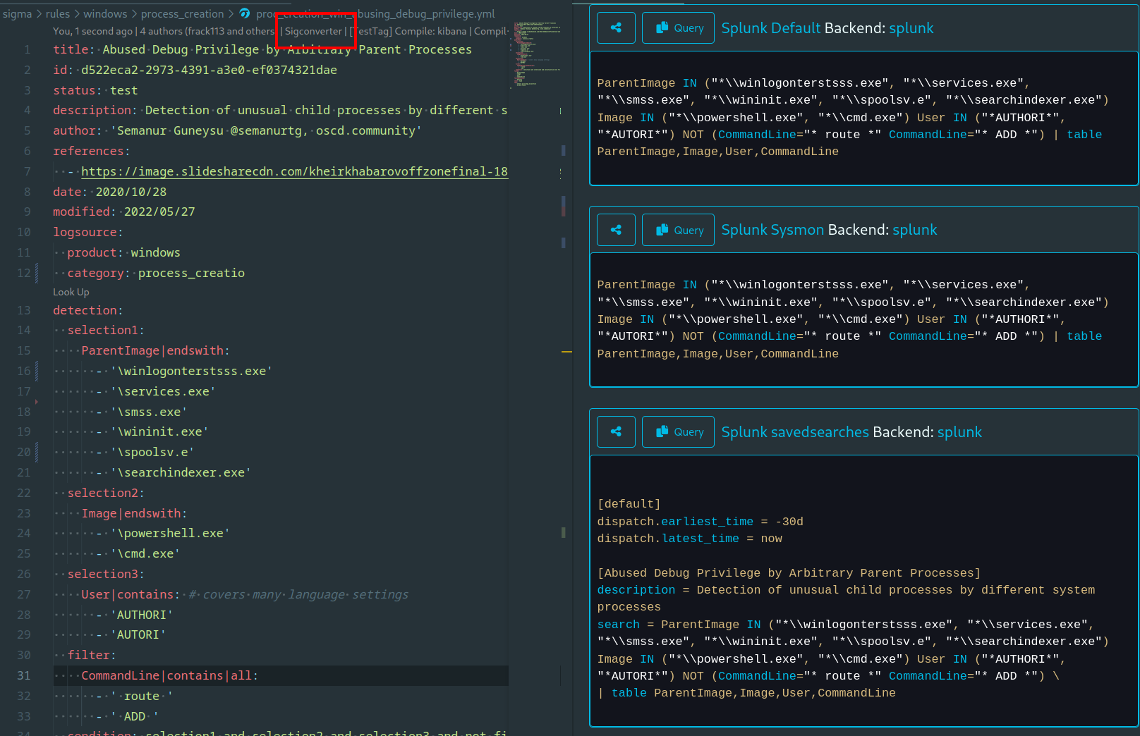Click the 'Splunk Default' heading link

[771, 27]
